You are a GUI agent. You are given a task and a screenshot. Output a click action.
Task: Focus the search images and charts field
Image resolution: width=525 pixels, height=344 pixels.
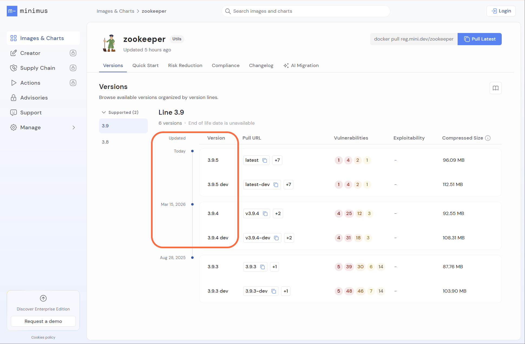point(306,11)
